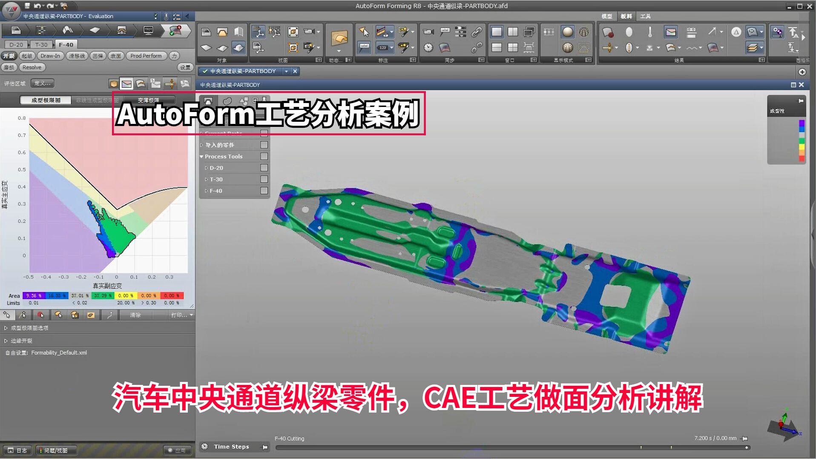Select the wireframe sphere display mode
The height and width of the screenshot is (459, 816).
tap(584, 32)
